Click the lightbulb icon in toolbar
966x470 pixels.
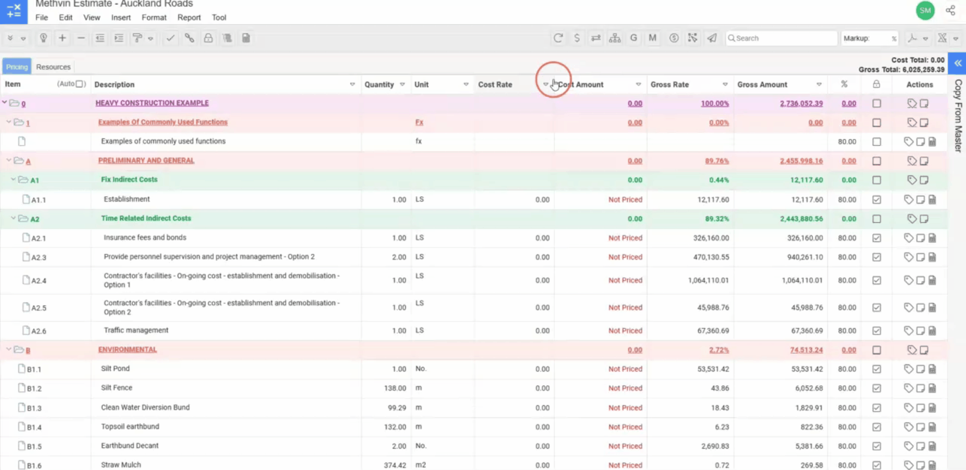tap(43, 38)
